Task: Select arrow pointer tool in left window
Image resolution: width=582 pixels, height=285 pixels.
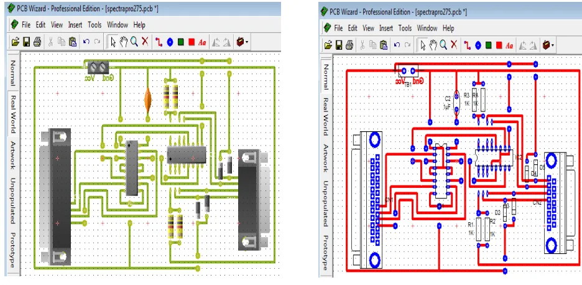Action: (x=113, y=42)
